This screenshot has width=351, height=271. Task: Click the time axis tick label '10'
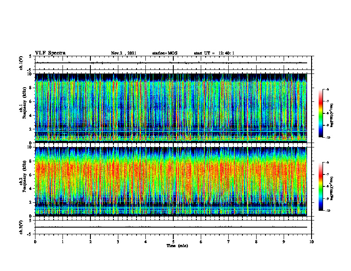click(x=312, y=242)
